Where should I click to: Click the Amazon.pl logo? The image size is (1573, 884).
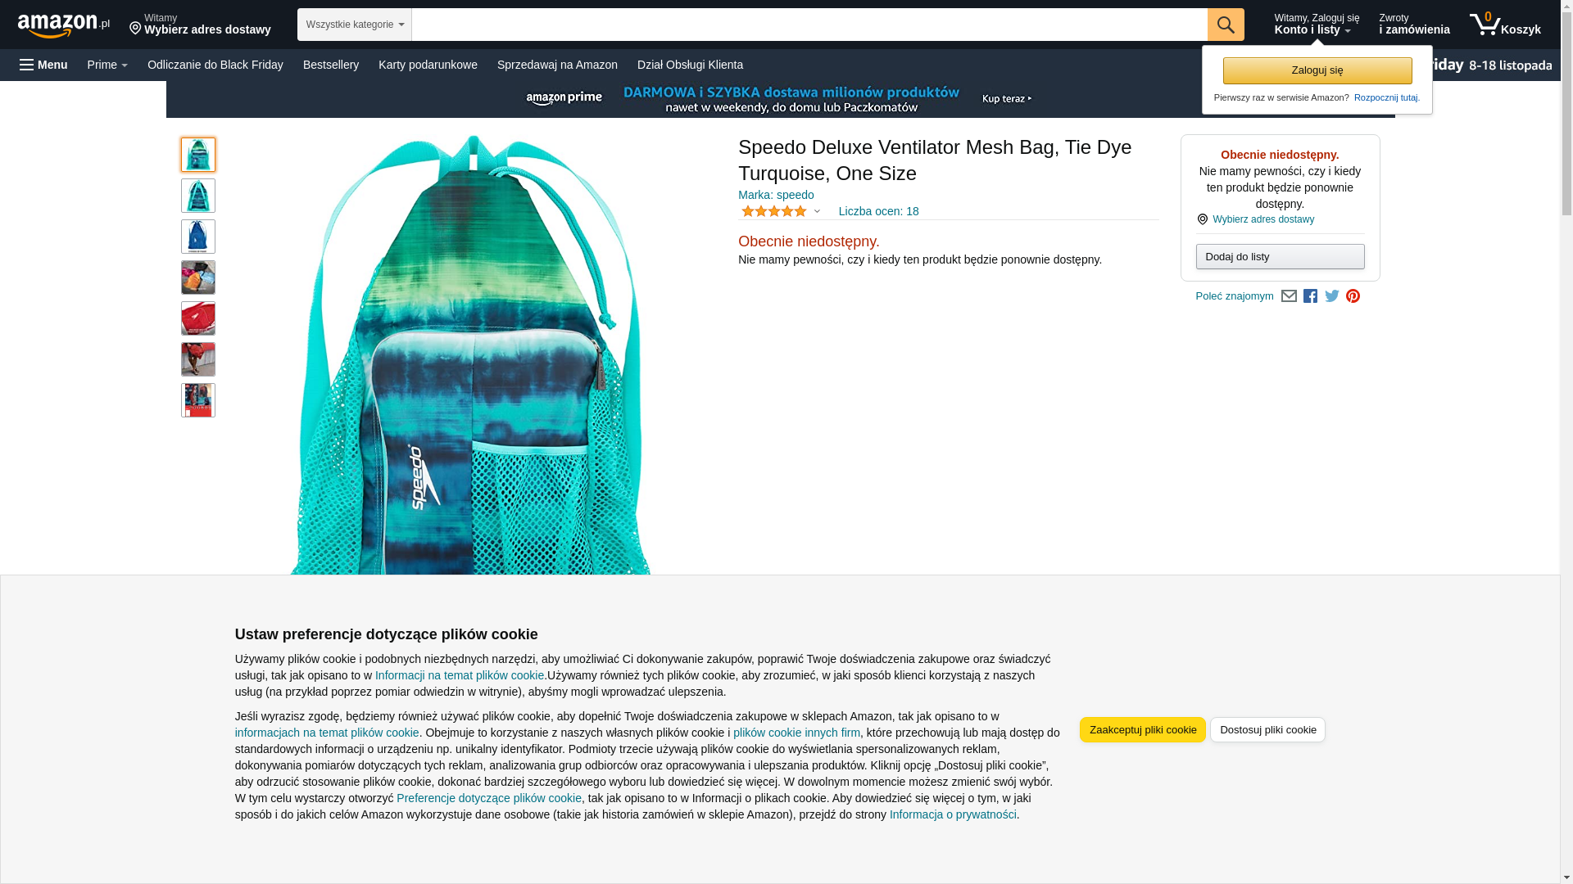(64, 25)
